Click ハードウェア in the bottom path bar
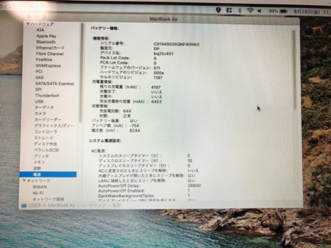This screenshot has height=248, width=331. pyautogui.click(x=93, y=205)
